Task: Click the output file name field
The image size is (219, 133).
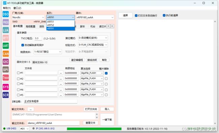Action: [x=54, y=123]
